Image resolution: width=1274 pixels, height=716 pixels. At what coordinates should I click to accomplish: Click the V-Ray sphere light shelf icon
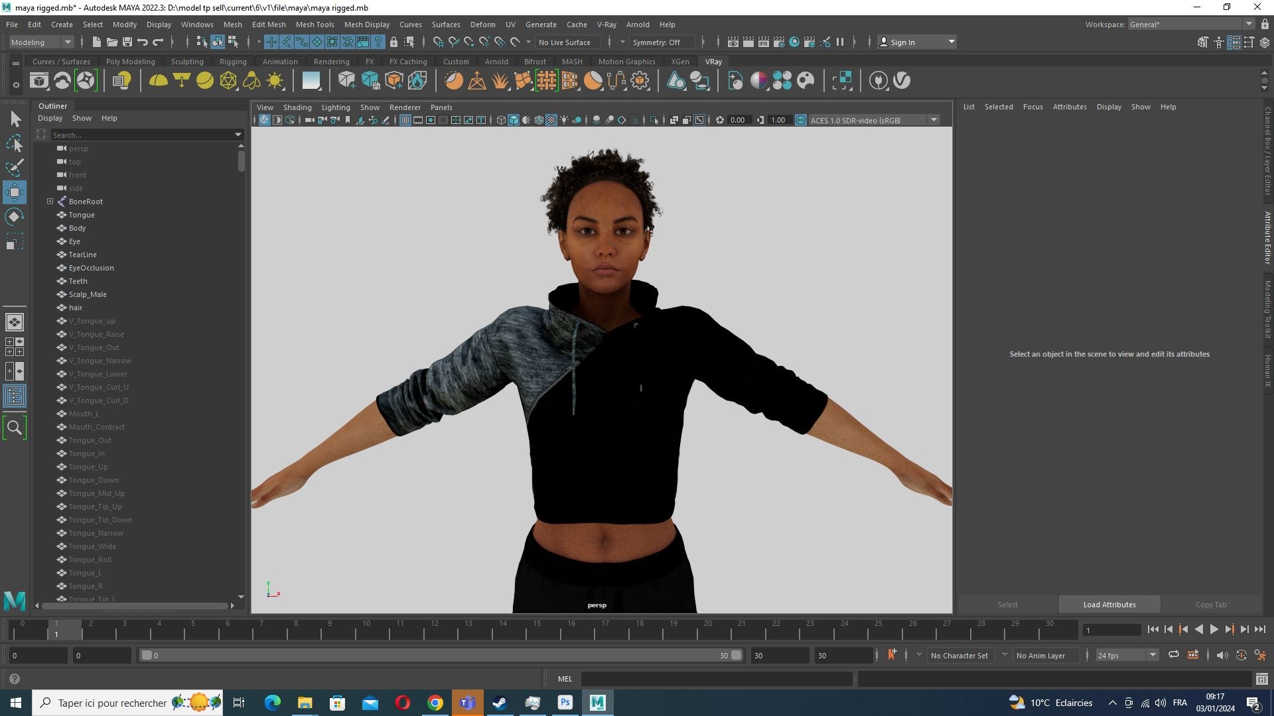pos(205,81)
